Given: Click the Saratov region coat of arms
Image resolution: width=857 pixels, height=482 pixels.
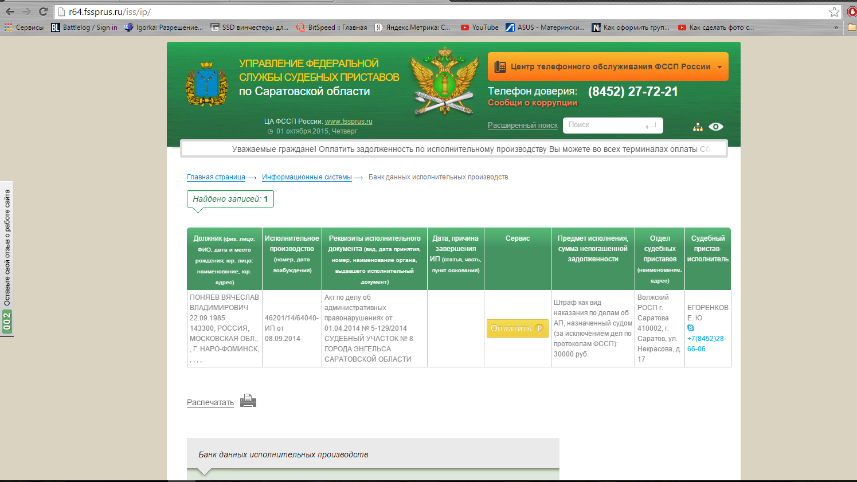Looking at the screenshot, I should point(206,84).
